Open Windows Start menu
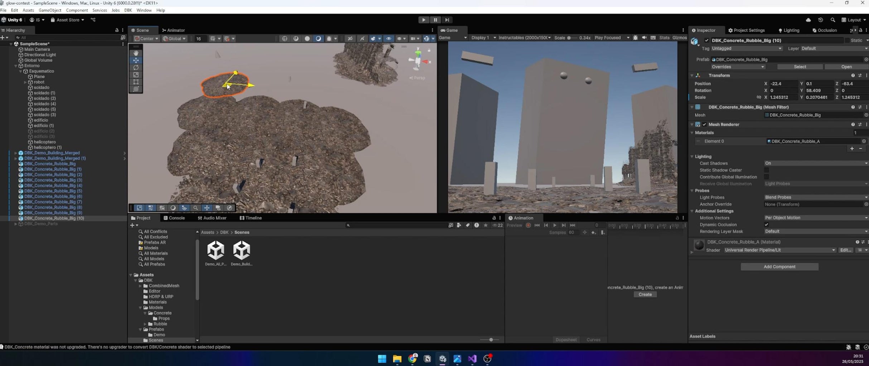869x366 pixels. pyautogui.click(x=382, y=358)
